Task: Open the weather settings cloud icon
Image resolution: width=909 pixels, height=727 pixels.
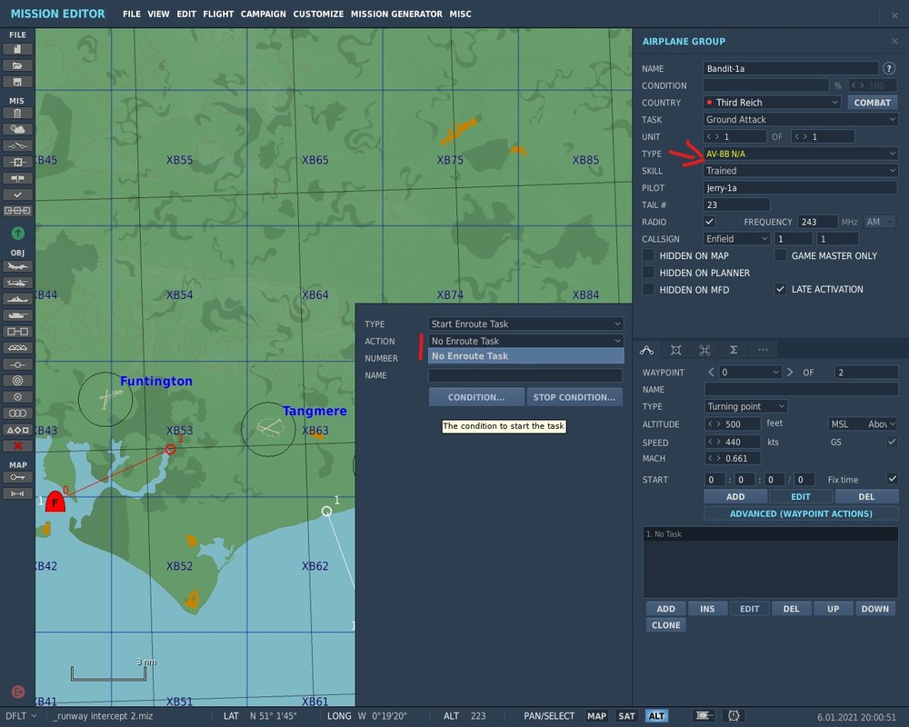Action: [17, 129]
